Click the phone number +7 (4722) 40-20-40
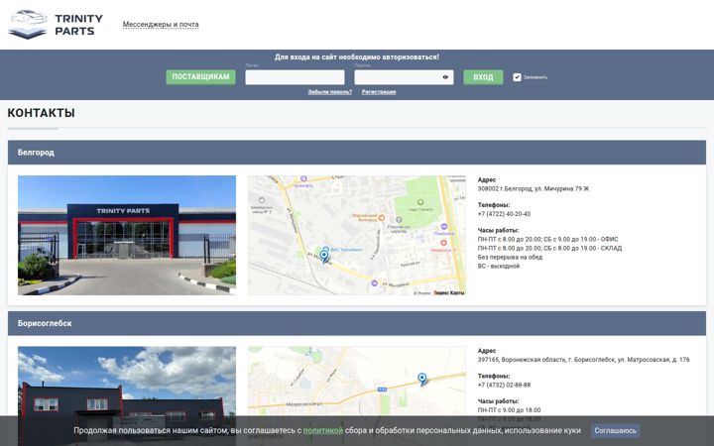714x446 pixels. [504, 214]
